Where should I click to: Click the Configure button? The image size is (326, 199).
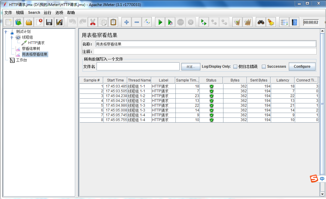click(302, 67)
